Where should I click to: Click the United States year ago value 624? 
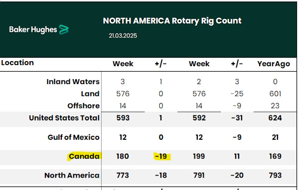(275, 118)
